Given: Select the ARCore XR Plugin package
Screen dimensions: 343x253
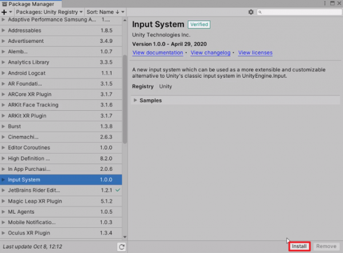Looking at the screenshot, I should pyautogui.click(x=61, y=94).
